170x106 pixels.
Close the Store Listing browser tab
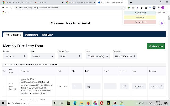pyautogui.click(x=62, y=2)
